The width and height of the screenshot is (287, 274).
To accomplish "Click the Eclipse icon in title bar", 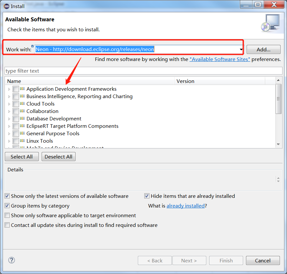I will point(6,6).
